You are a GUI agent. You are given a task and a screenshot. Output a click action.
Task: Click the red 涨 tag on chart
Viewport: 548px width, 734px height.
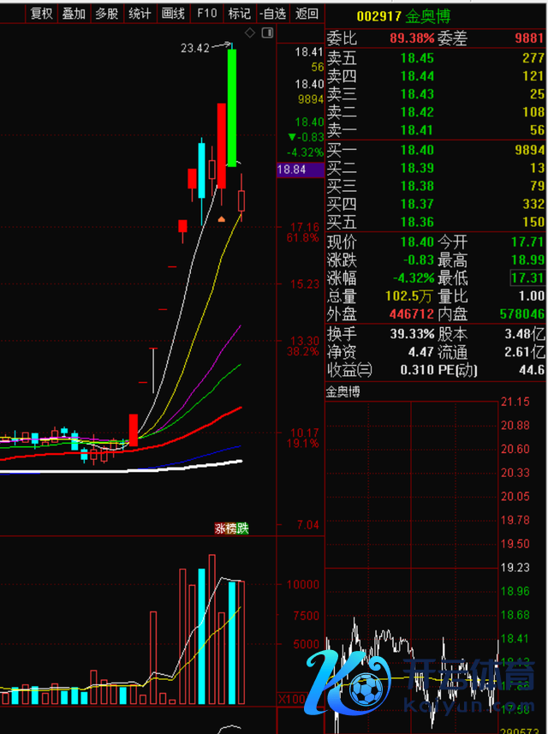220,529
